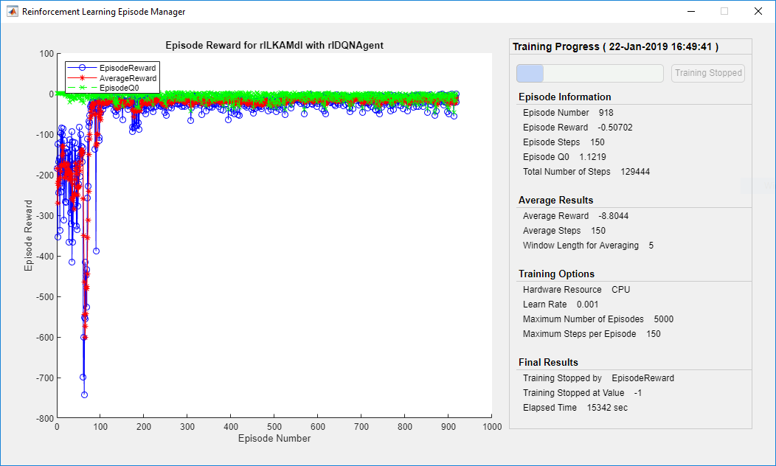Click the Maximum Number of Episodes value 5000

(x=664, y=319)
